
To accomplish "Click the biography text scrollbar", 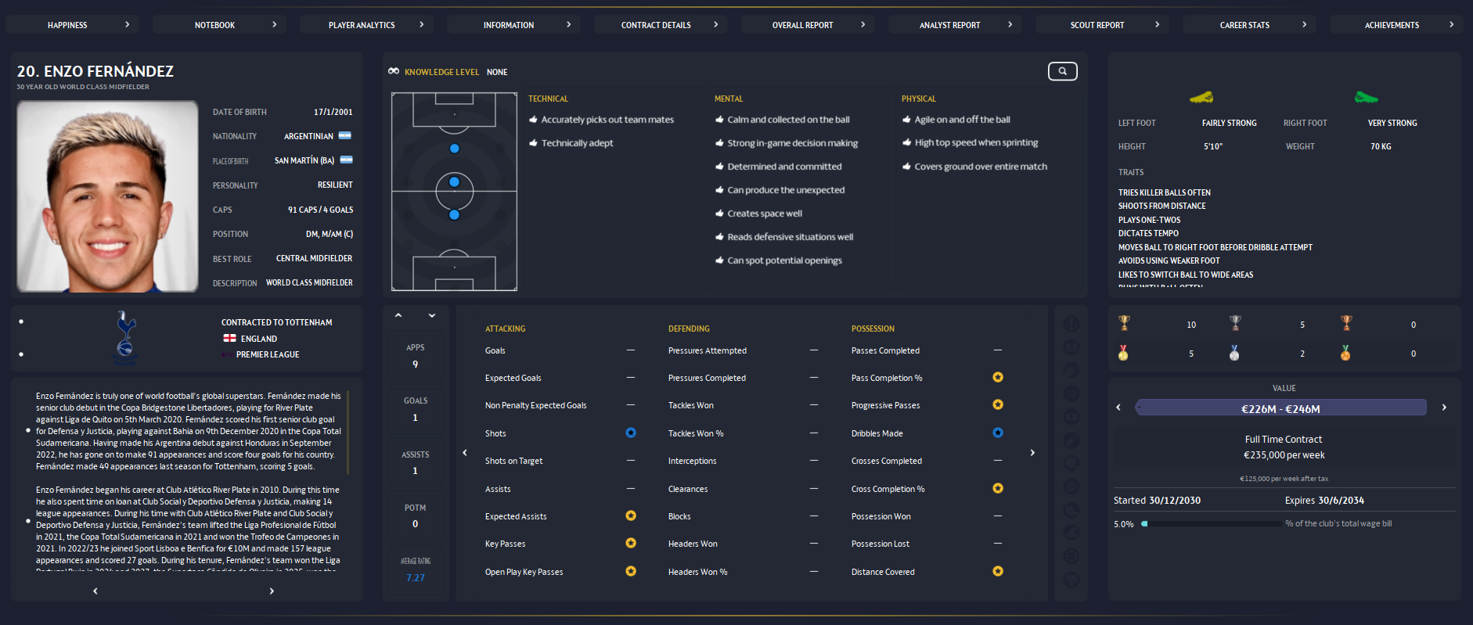I will pyautogui.click(x=348, y=432).
